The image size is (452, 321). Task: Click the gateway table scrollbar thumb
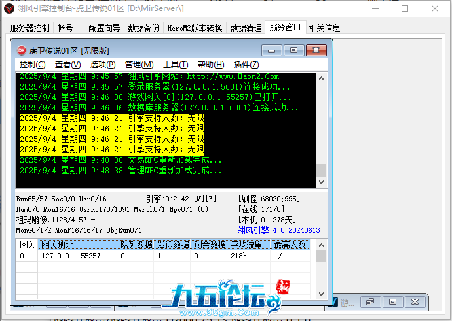click(x=322, y=256)
